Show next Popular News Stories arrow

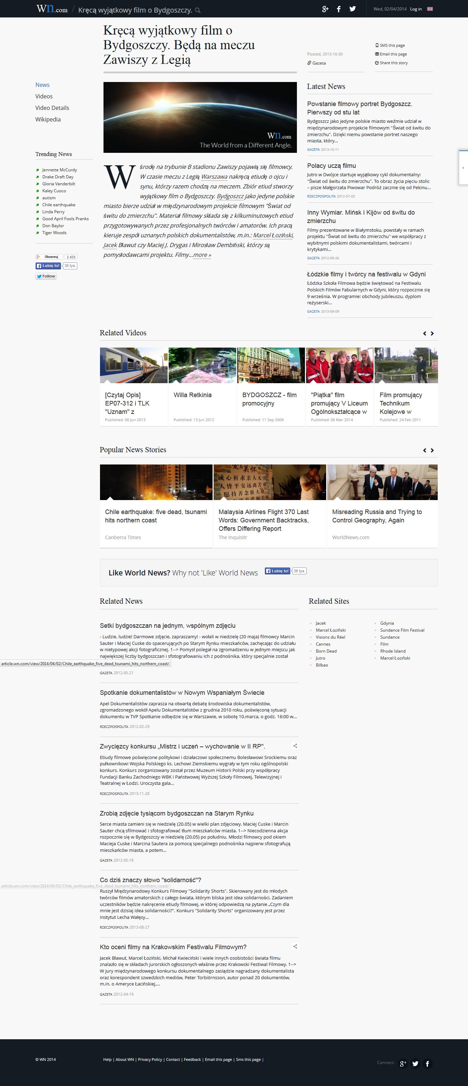(432, 450)
